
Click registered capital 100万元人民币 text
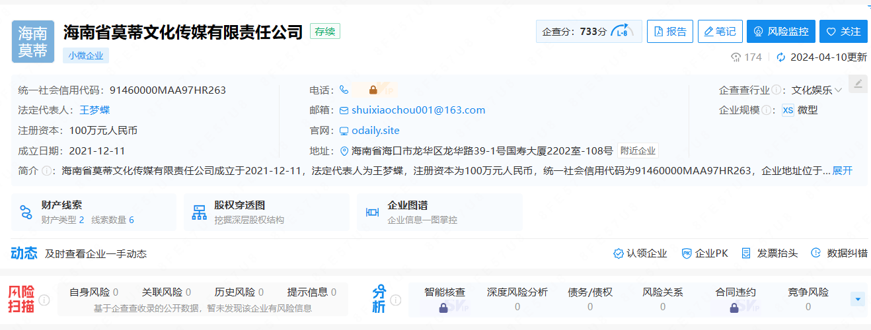click(x=103, y=131)
